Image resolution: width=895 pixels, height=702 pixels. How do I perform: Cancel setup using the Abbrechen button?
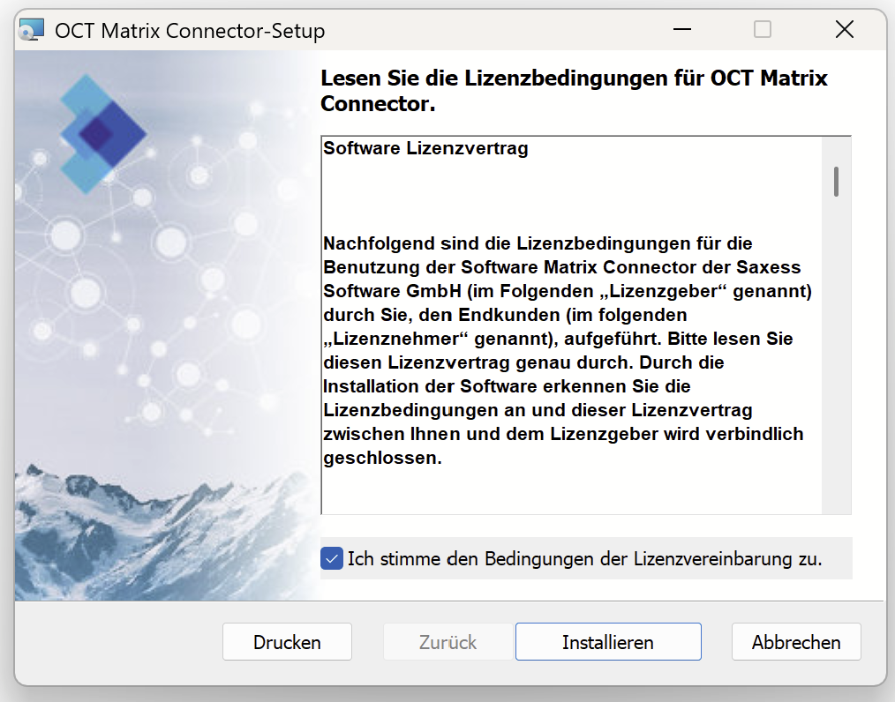click(796, 642)
